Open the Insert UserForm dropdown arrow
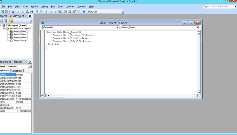The height and width of the screenshot is (135, 237). tap(10, 11)
